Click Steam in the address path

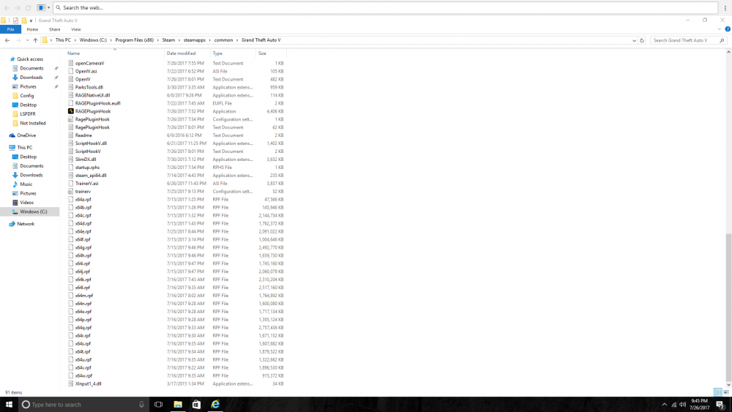[x=168, y=40]
